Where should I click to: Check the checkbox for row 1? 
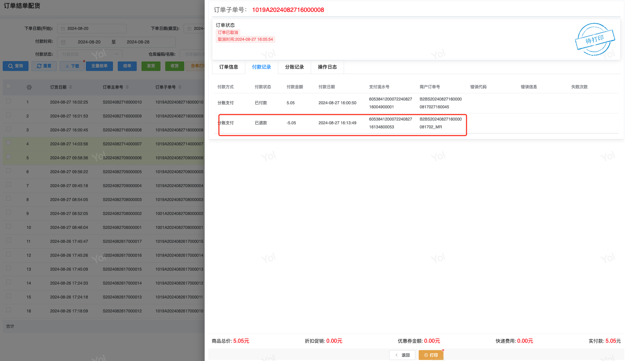(x=8, y=101)
